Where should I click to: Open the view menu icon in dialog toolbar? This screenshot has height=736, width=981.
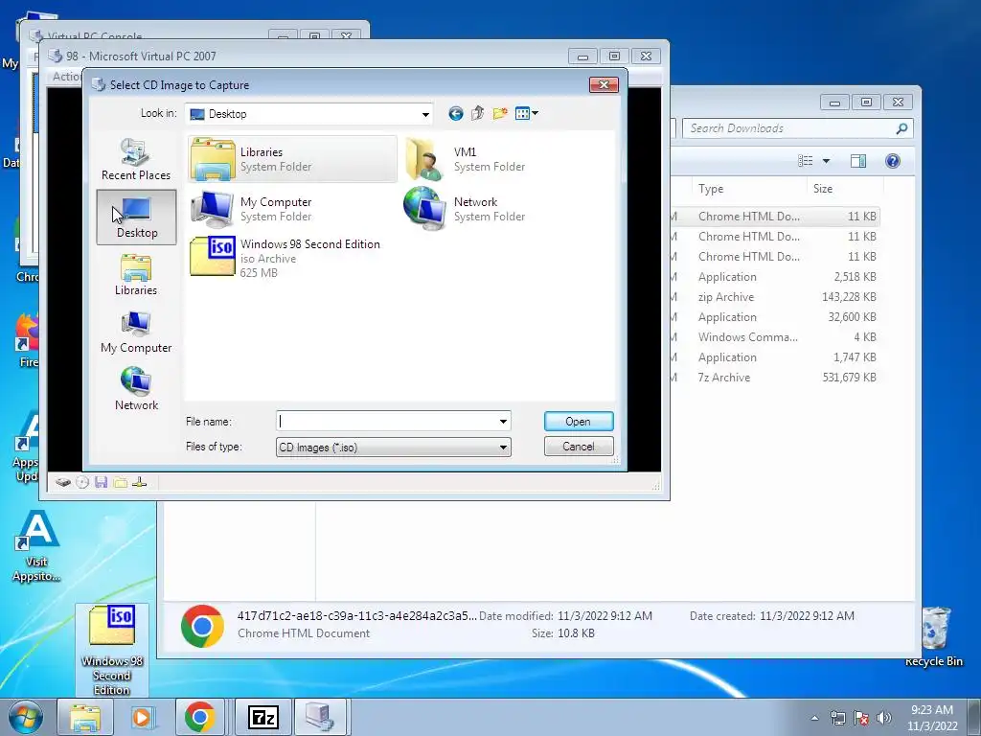point(526,113)
